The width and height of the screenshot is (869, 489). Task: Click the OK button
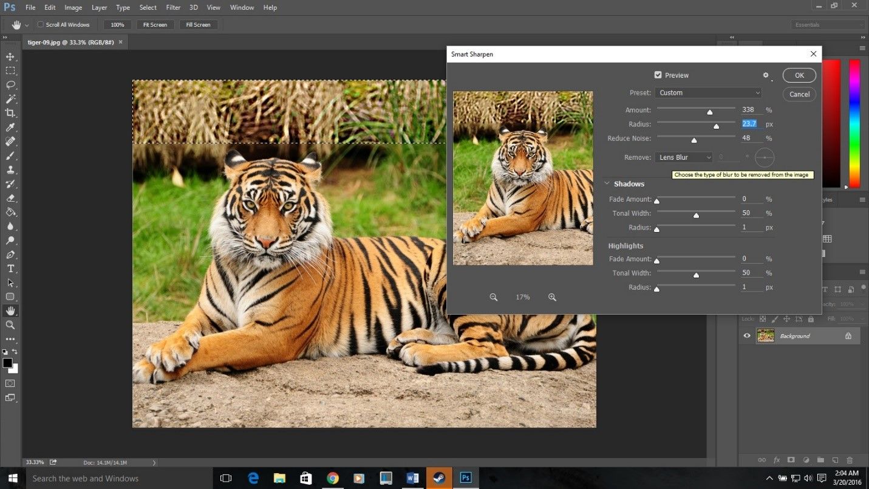[799, 75]
